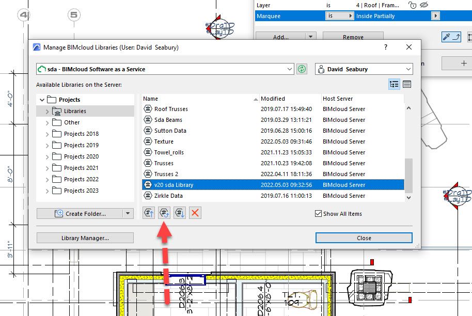Image resolution: width=472 pixels, height=316 pixels.
Task: Sort the list by Modified column
Action: [x=289, y=99]
